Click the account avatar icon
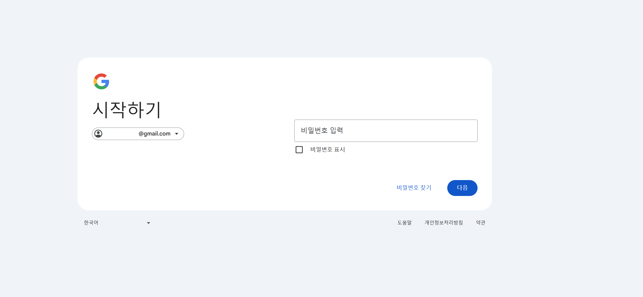 (98, 134)
